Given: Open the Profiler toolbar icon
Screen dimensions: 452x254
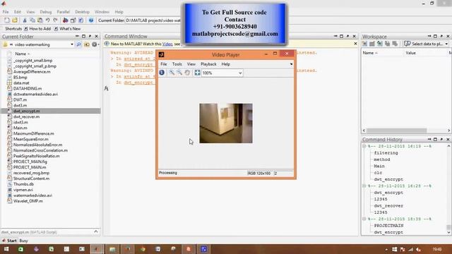Looking at the screenshot, I should pos(81,20).
